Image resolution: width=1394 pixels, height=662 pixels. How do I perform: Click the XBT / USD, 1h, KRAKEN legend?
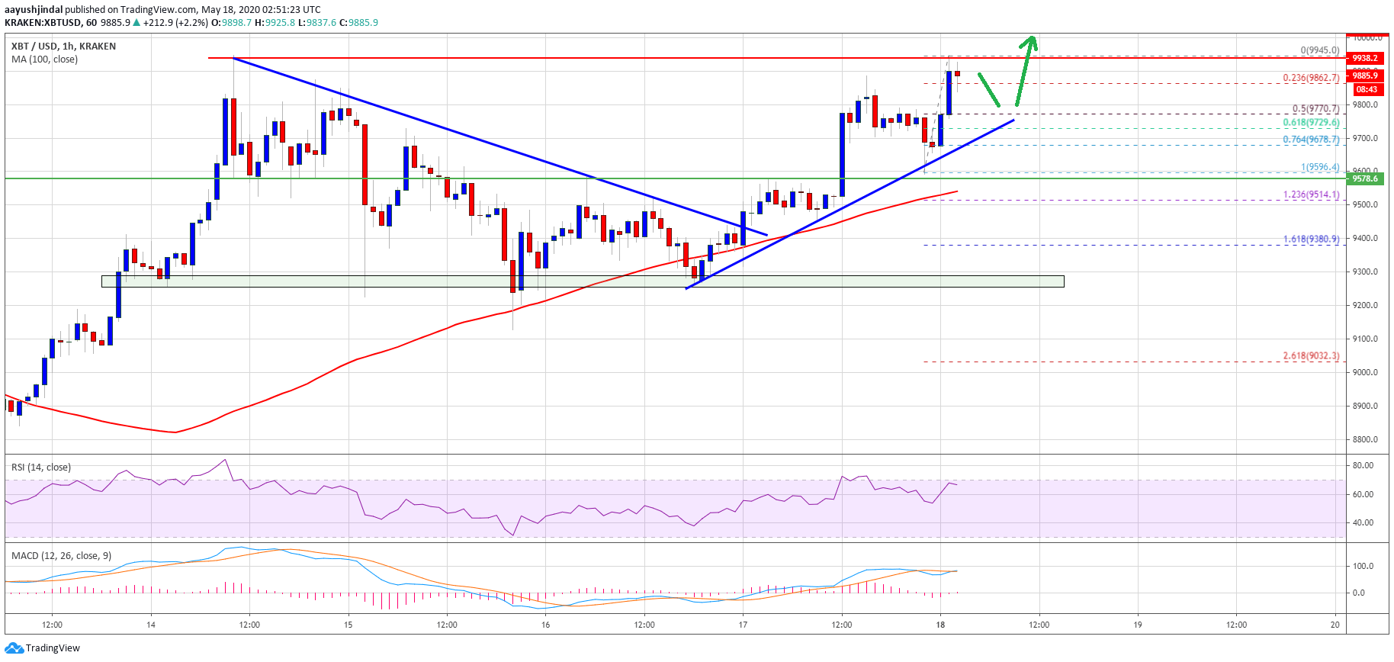pos(64,47)
